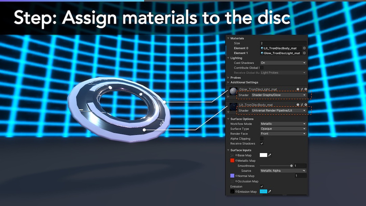Open preset icon for Glow_TronDiscLight_mat

[x=302, y=89]
